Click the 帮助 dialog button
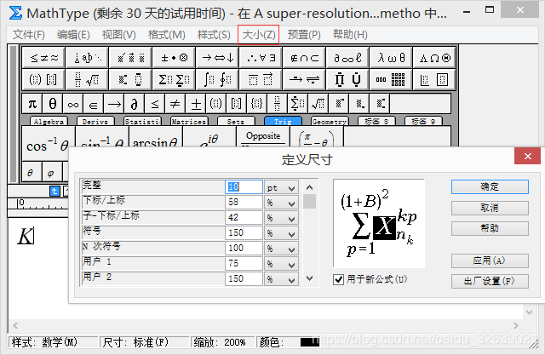The height and width of the screenshot is (355, 545). pos(490,228)
